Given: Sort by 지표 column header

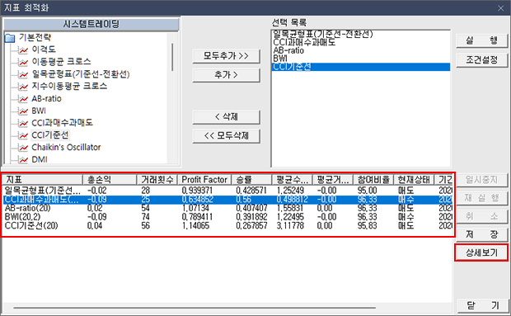Looking at the screenshot, I should (42, 180).
